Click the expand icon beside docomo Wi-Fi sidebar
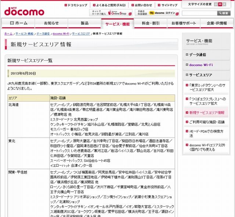Image resolution: width=235 pixels, height=217 pixels. [x=187, y=65]
